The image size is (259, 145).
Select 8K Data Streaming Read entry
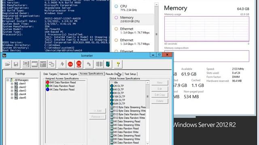(125, 136)
